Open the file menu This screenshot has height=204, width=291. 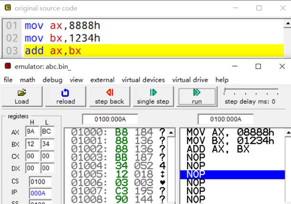[8, 80]
